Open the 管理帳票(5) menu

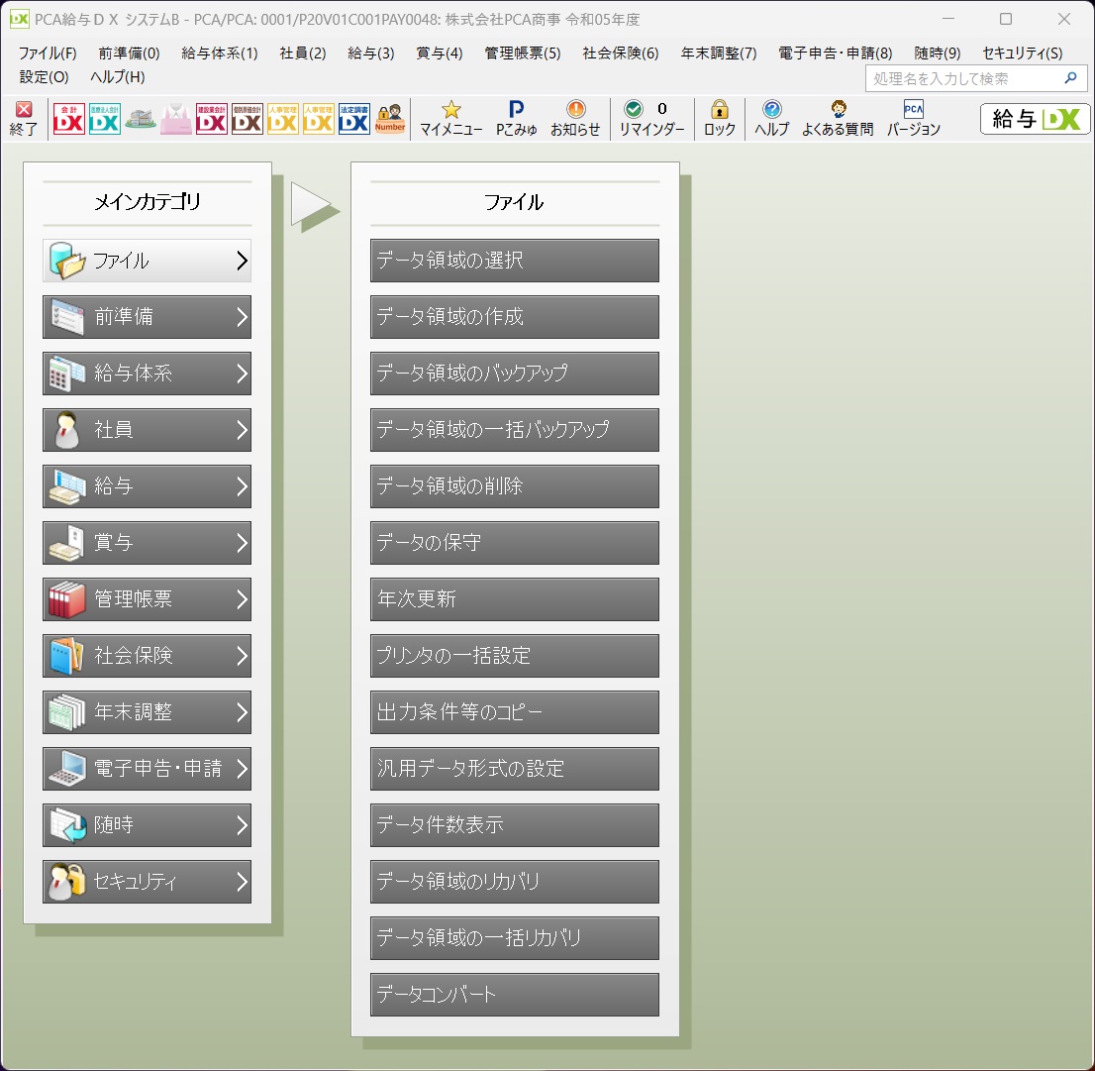click(523, 54)
